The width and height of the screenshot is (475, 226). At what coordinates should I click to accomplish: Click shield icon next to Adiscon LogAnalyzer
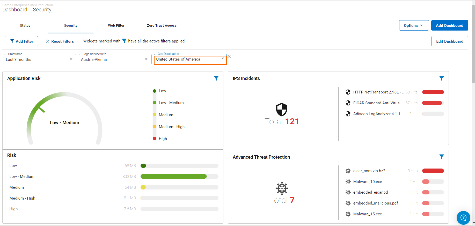click(x=348, y=114)
